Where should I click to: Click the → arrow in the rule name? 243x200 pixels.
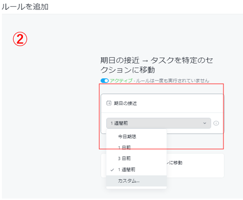[x=145, y=61]
